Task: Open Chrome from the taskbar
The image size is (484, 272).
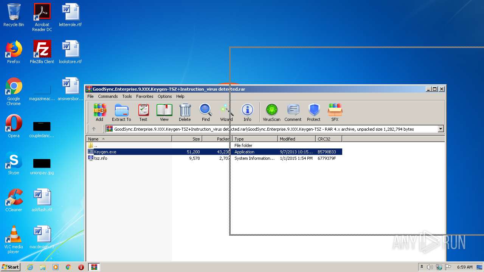Action: tap(68, 267)
